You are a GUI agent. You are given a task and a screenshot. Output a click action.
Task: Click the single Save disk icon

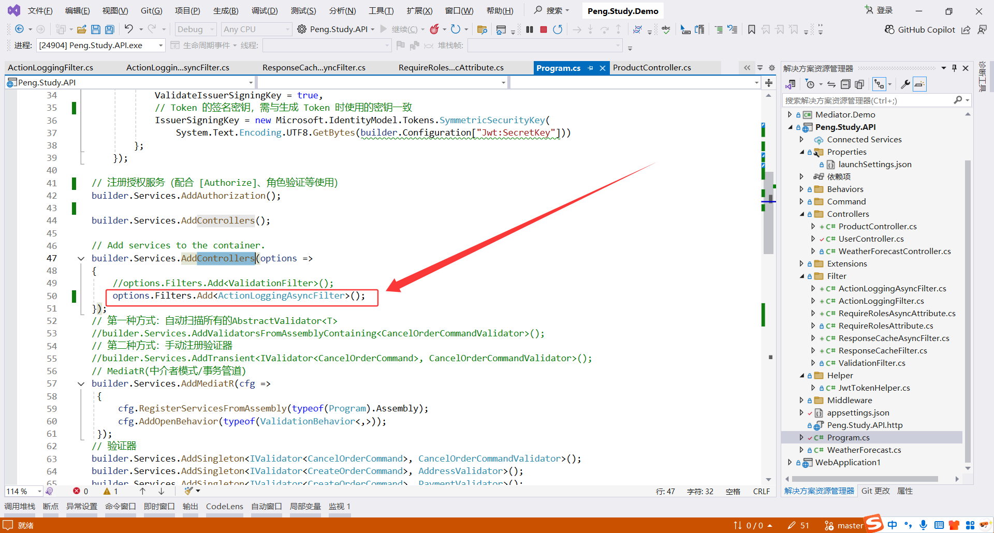pyautogui.click(x=95, y=29)
